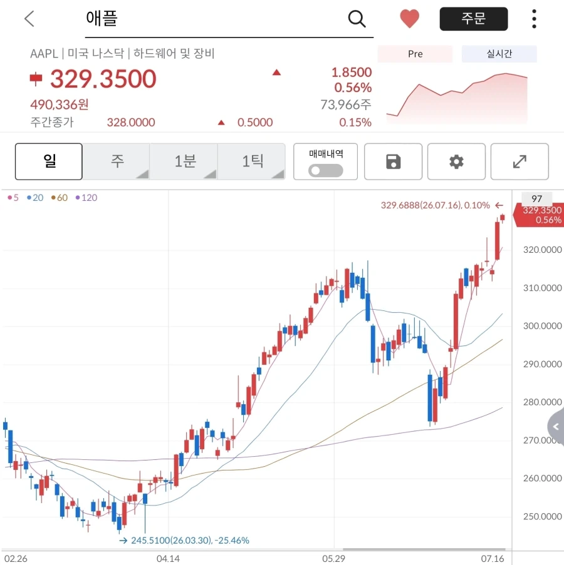Click the AAPL exchange info line

(x=122, y=53)
